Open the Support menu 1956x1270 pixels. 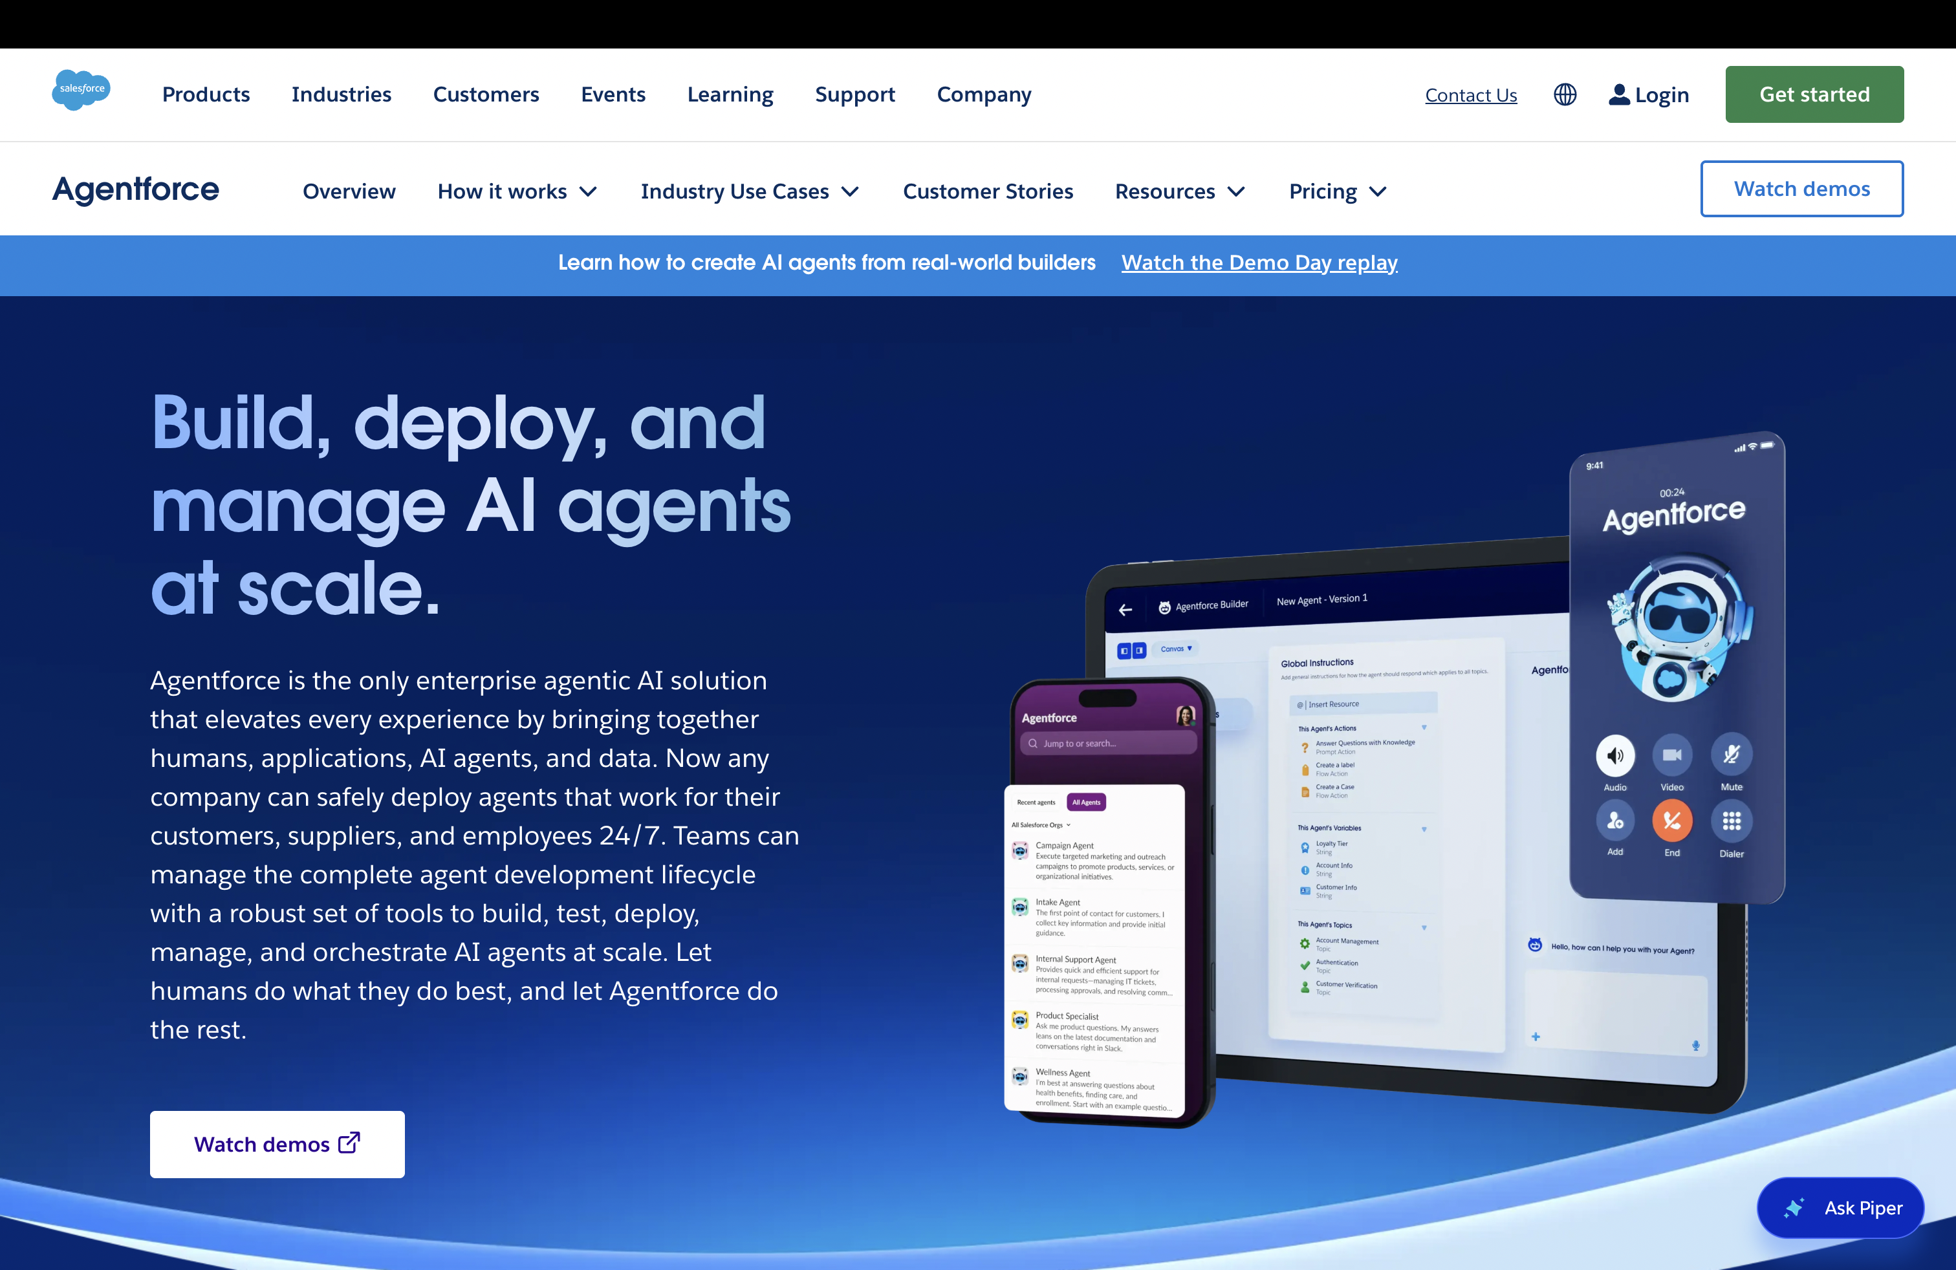854,94
